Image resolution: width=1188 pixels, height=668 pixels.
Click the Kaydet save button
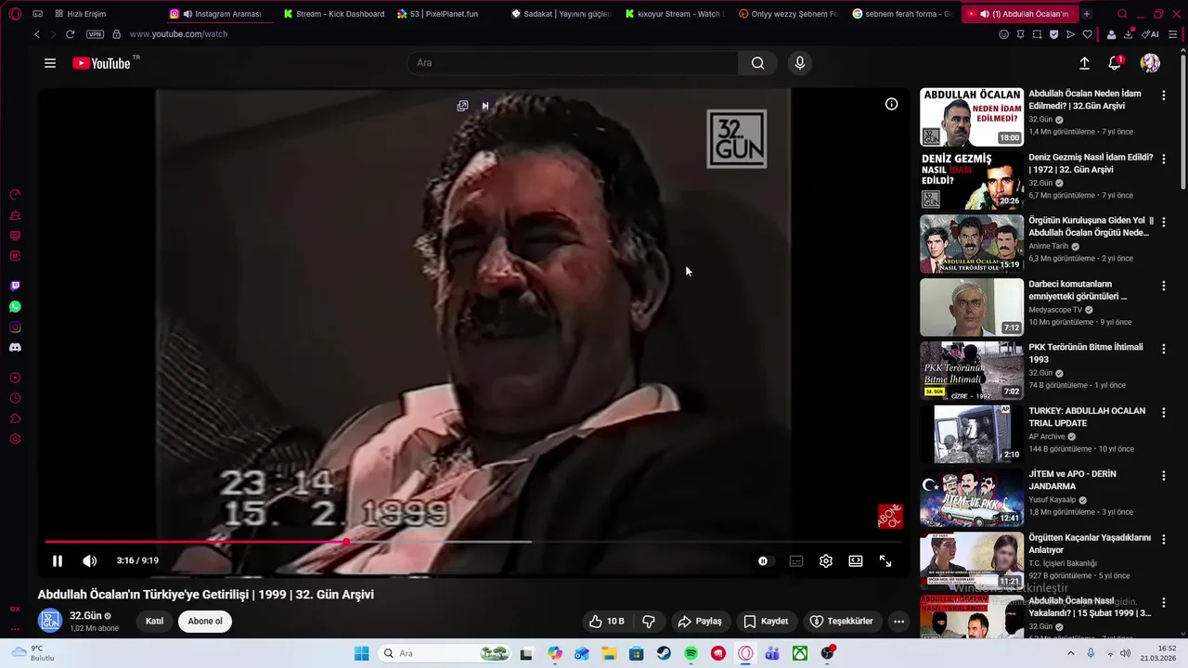(x=766, y=622)
